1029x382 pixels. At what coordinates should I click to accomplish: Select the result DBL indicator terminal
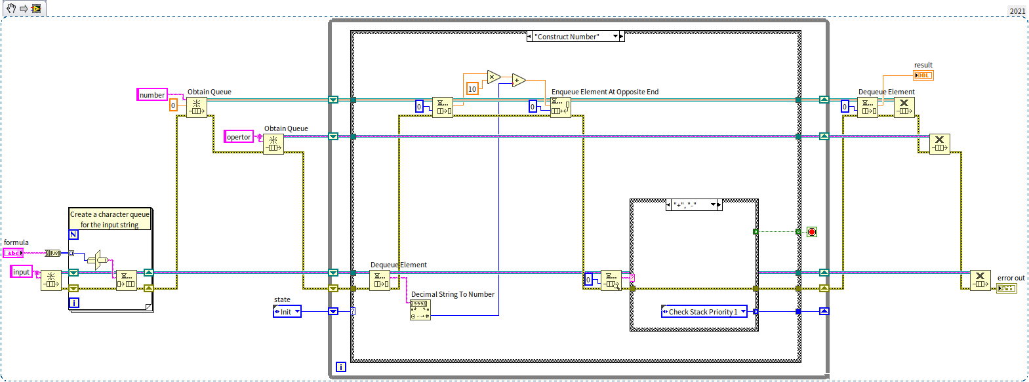(x=923, y=75)
